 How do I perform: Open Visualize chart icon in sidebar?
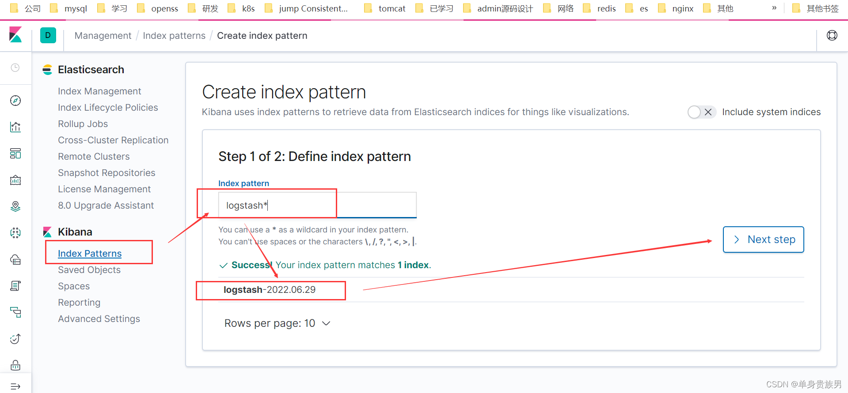click(x=15, y=127)
